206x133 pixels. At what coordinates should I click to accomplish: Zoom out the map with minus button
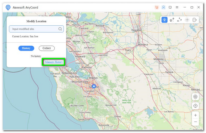click(x=195, y=122)
